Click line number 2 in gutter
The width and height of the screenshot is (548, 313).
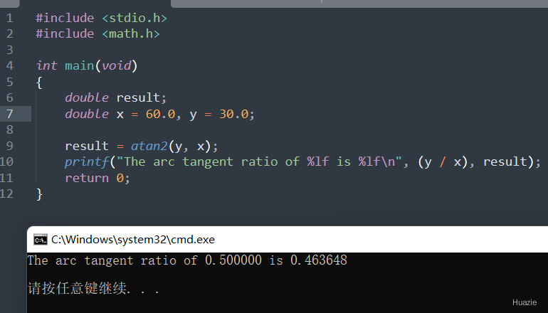coord(9,34)
